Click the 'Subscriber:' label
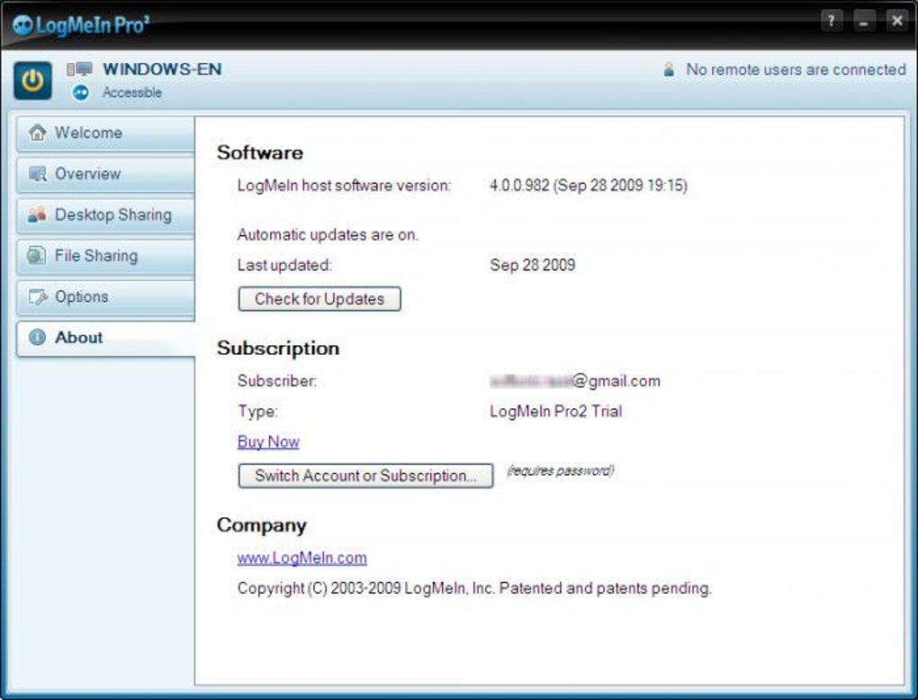The image size is (918, 700). click(277, 381)
